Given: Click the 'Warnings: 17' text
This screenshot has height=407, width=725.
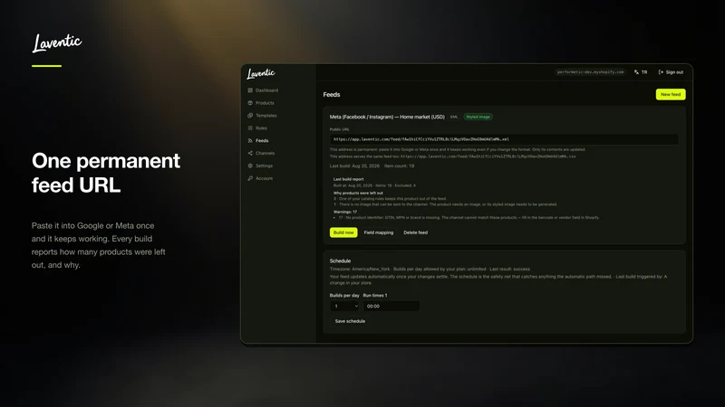Looking at the screenshot, I should (345, 212).
